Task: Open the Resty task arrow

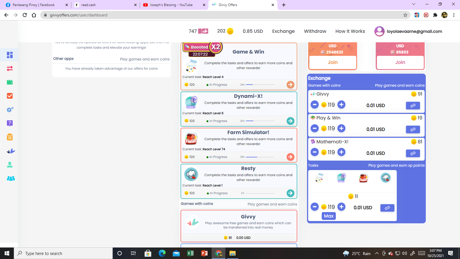Action: click(x=290, y=193)
